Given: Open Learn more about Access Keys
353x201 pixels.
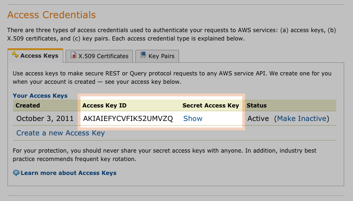Looking at the screenshot, I should click(68, 173).
